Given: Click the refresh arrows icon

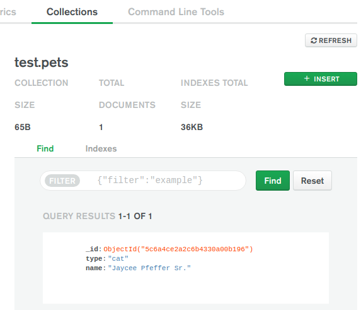Looking at the screenshot, I should (314, 40).
